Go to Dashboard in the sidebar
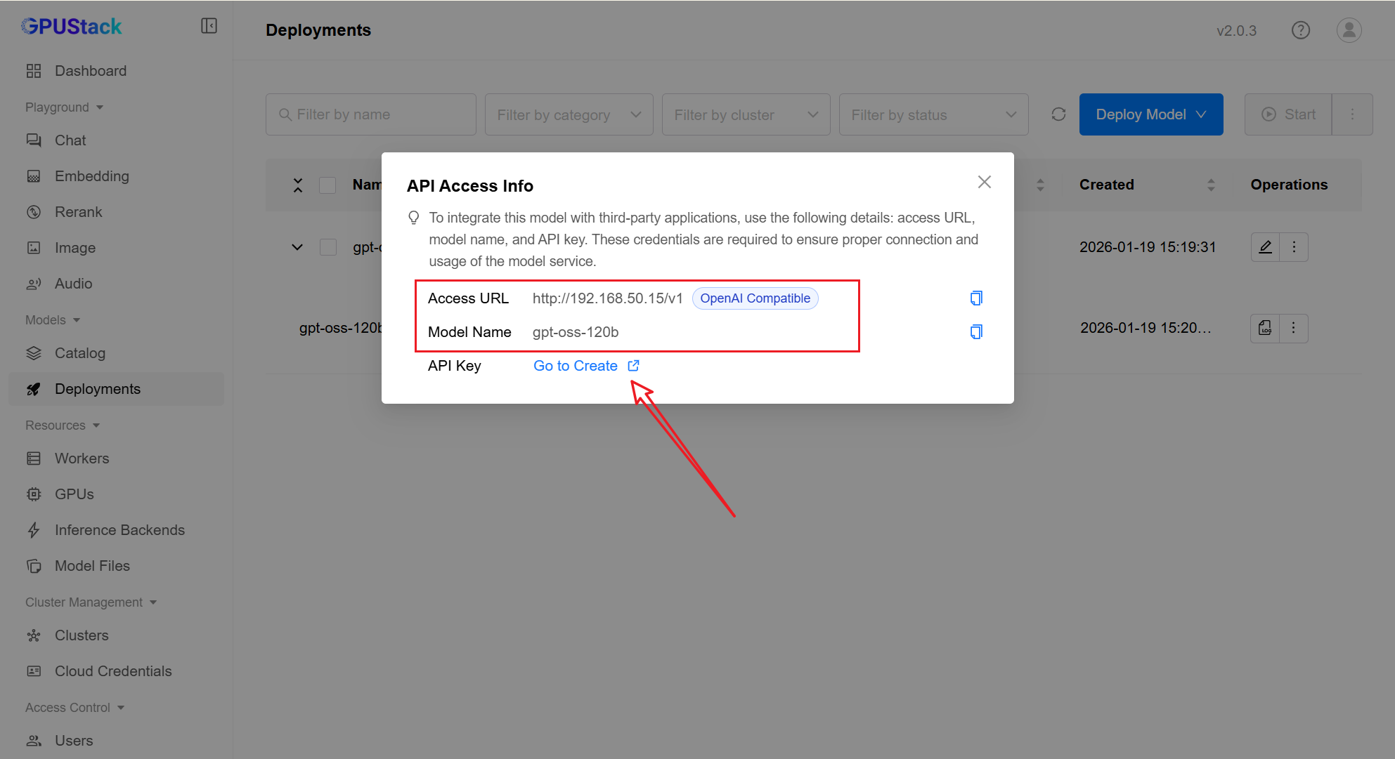Screen dimensions: 1395x759 [x=91, y=71]
